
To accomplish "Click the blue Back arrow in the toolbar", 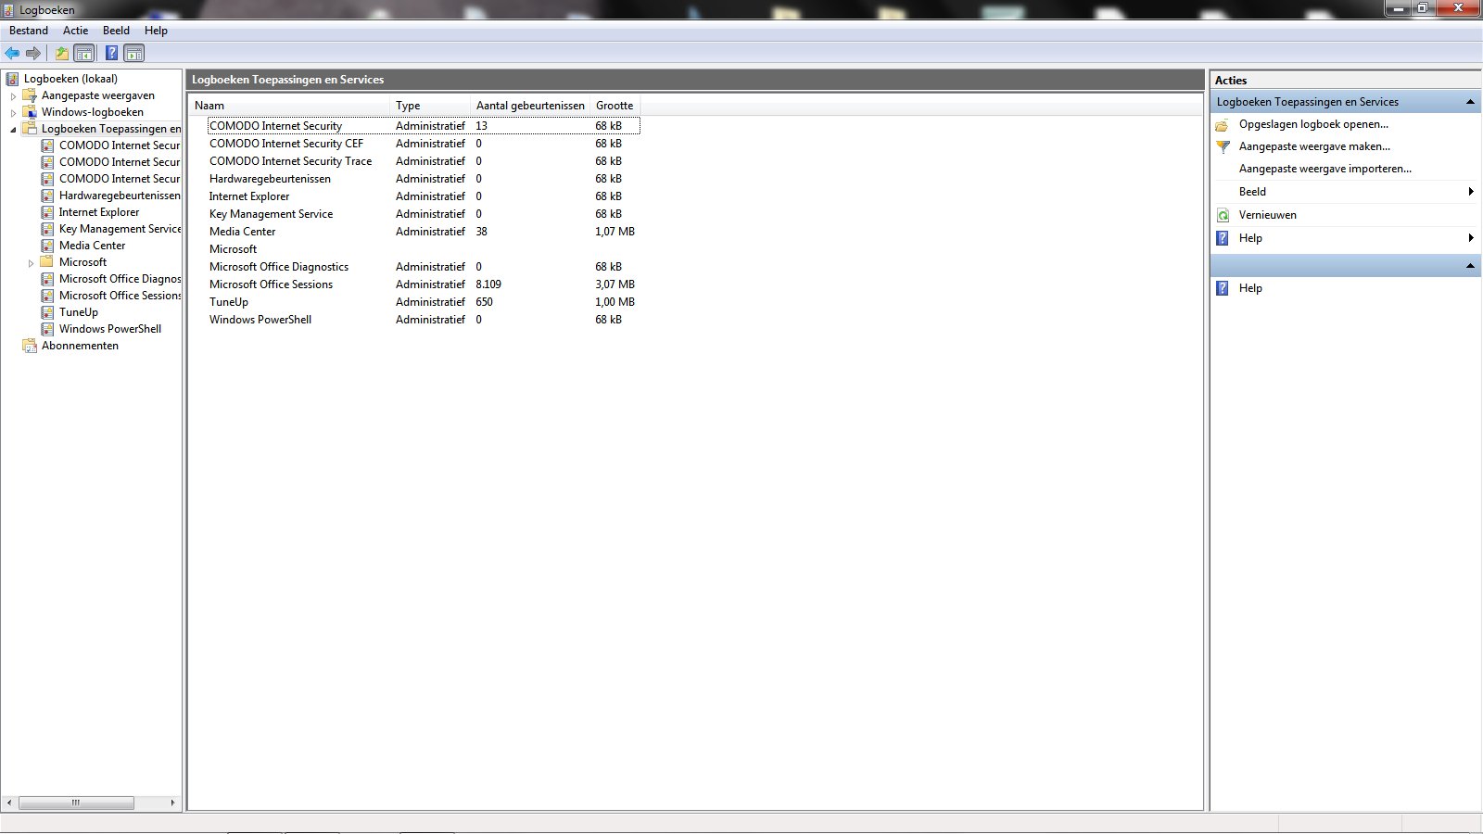I will (12, 53).
